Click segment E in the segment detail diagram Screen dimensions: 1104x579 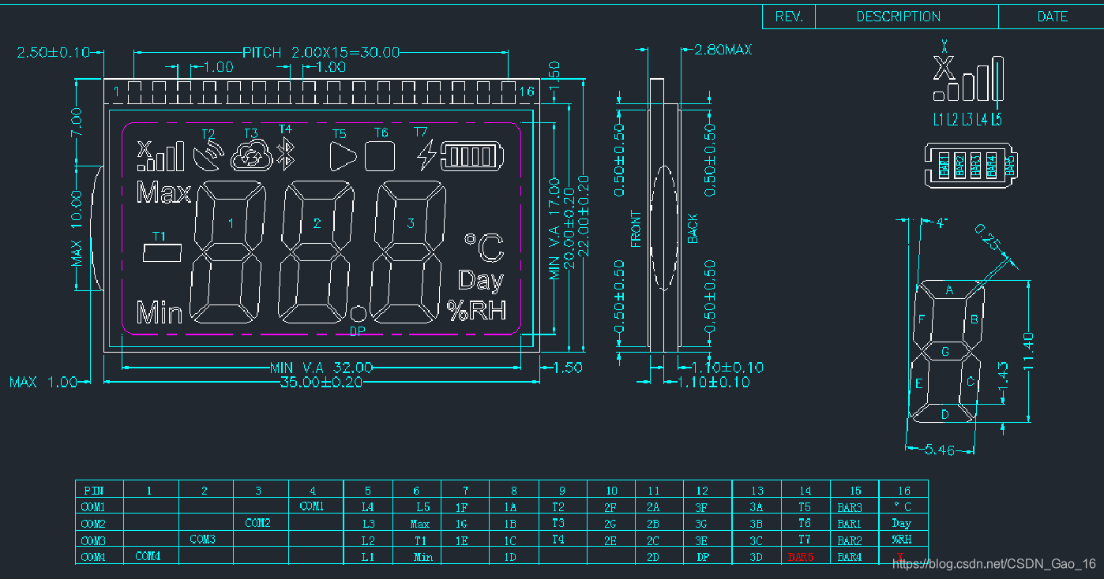pyautogui.click(x=918, y=384)
